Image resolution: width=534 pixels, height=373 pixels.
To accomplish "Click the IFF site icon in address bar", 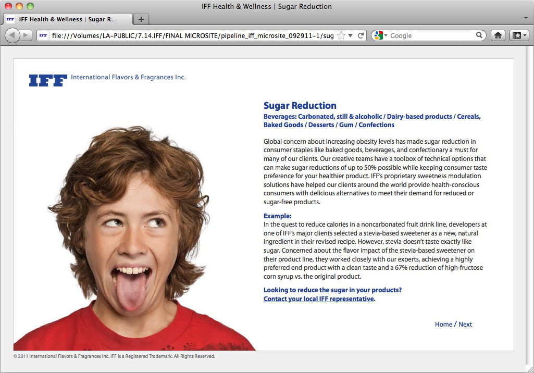I will pos(43,35).
